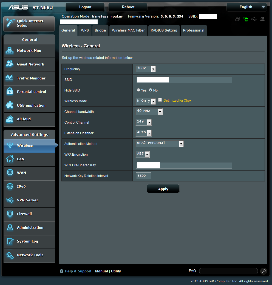The image size is (272, 285).
Task: Click the Wireless wifi signal icon
Action: click(x=10, y=146)
